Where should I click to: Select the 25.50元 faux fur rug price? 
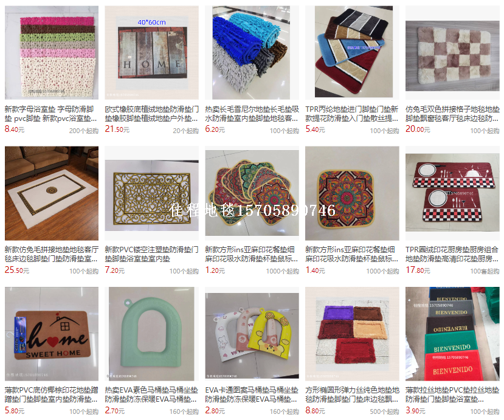(17, 270)
